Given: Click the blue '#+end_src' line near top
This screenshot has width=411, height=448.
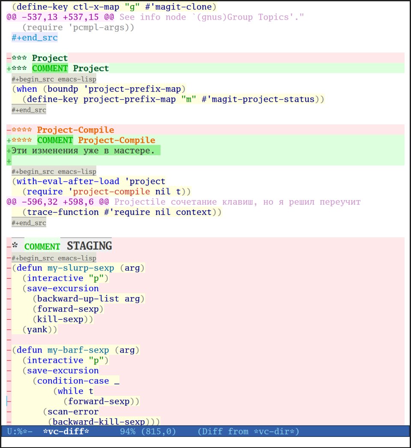Looking at the screenshot, I should (35, 38).
